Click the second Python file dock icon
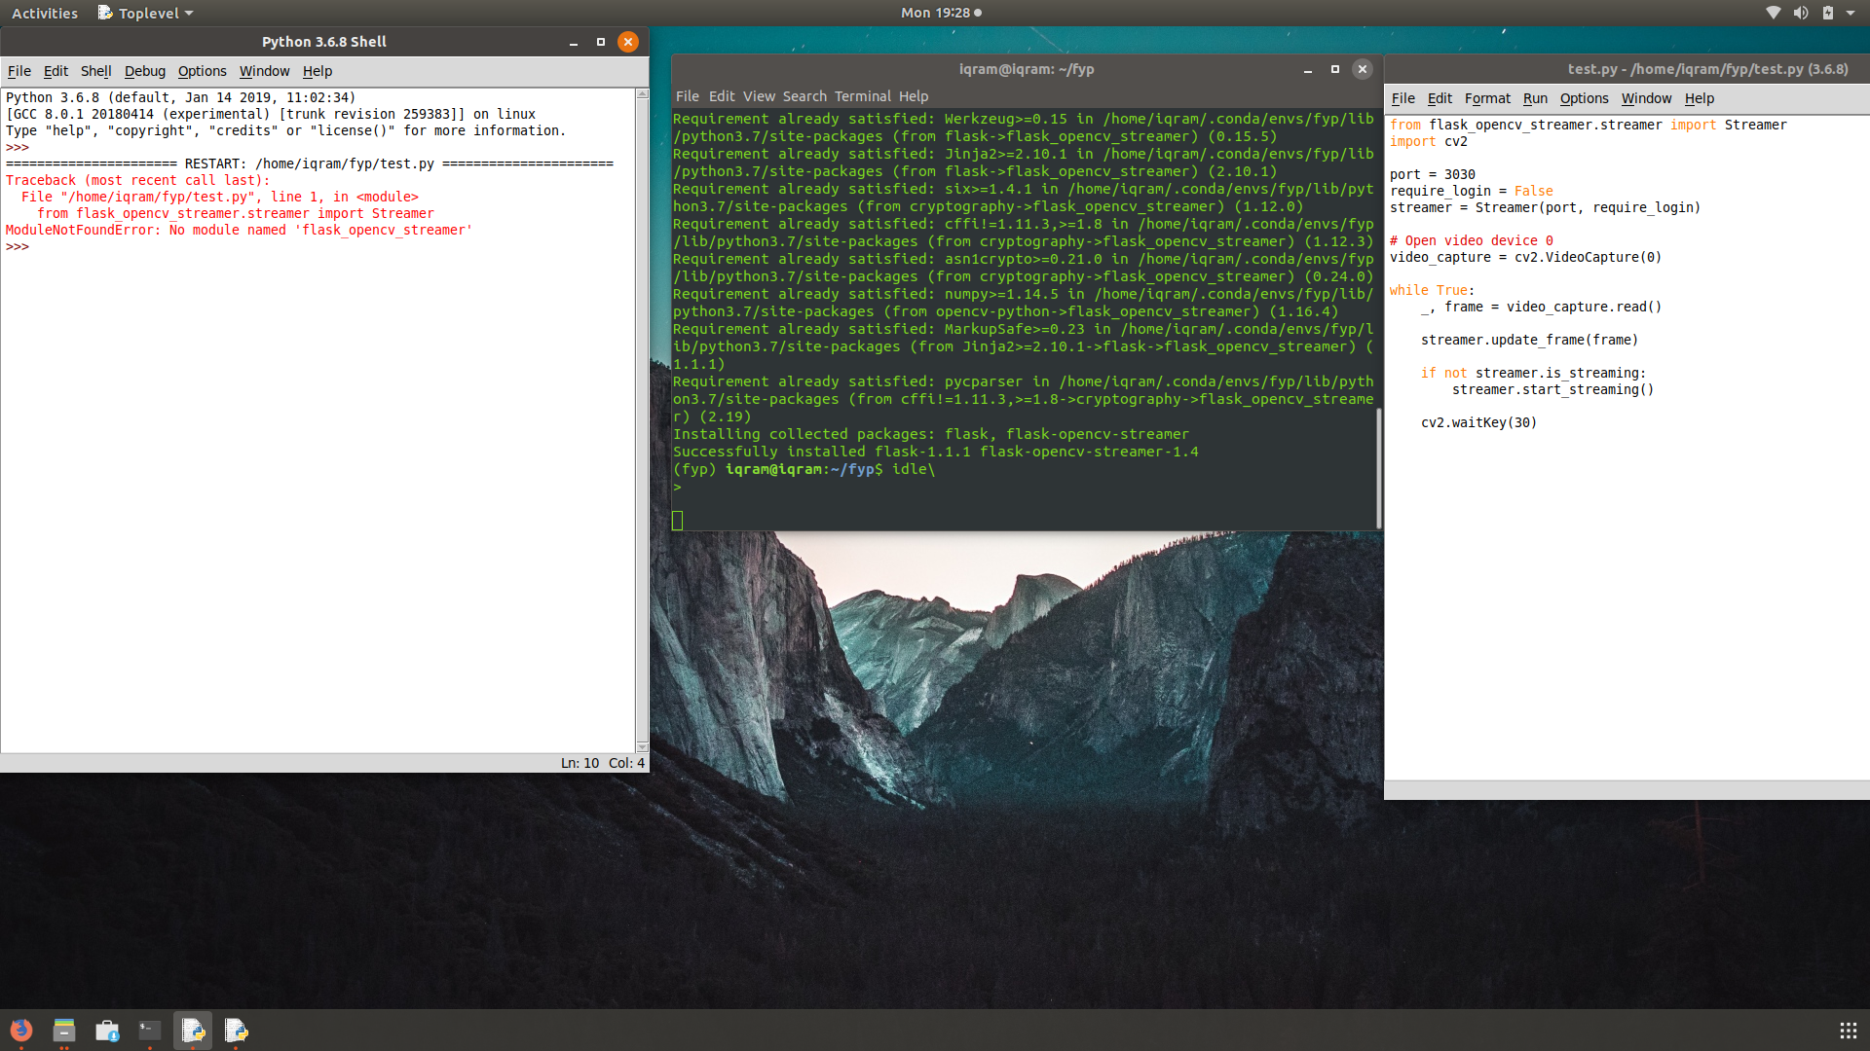This screenshot has height=1051, width=1870. 234,1030
